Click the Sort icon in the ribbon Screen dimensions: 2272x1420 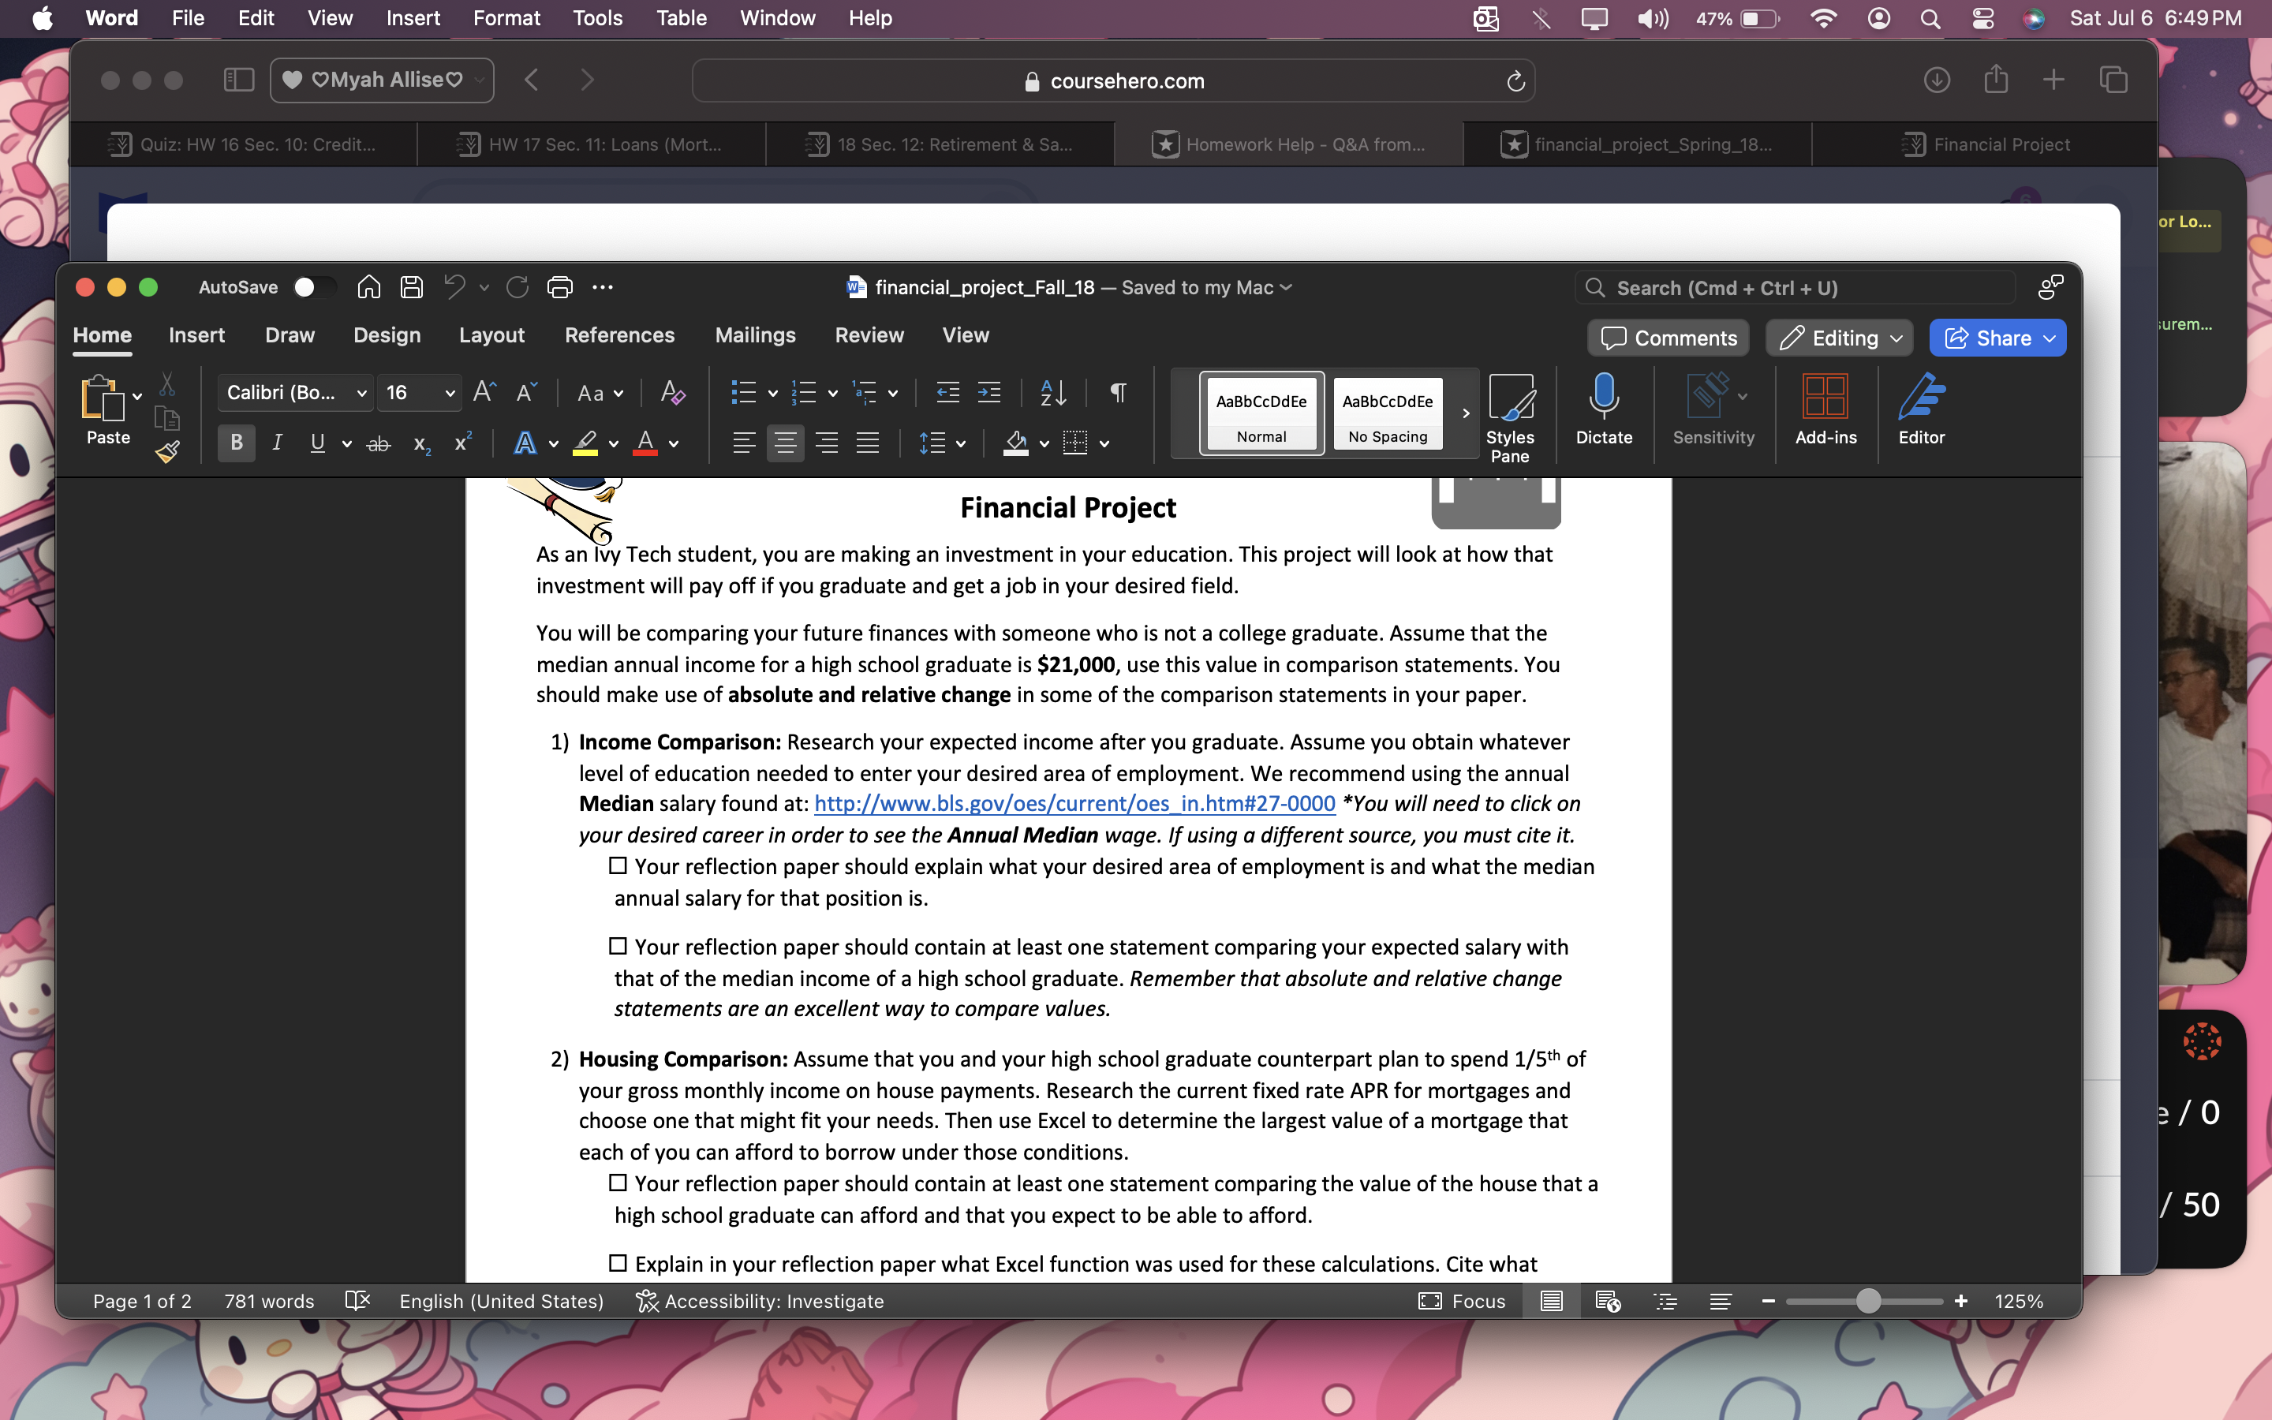[1052, 393]
